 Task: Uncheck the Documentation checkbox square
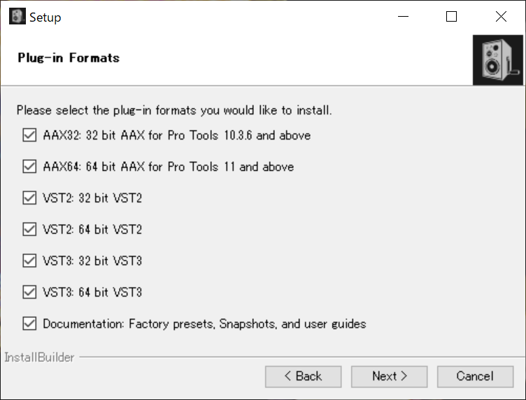pos(29,324)
